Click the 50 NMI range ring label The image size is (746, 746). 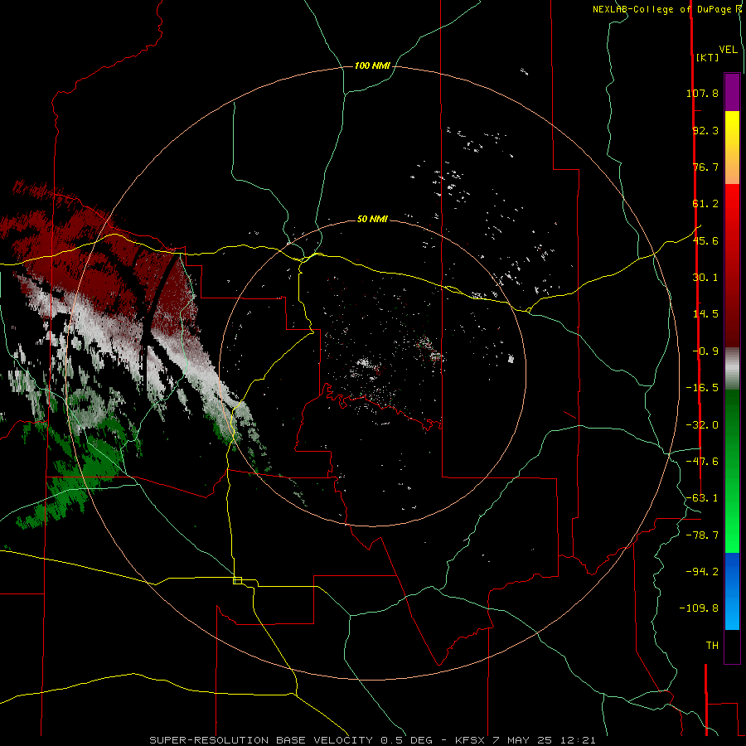click(372, 219)
